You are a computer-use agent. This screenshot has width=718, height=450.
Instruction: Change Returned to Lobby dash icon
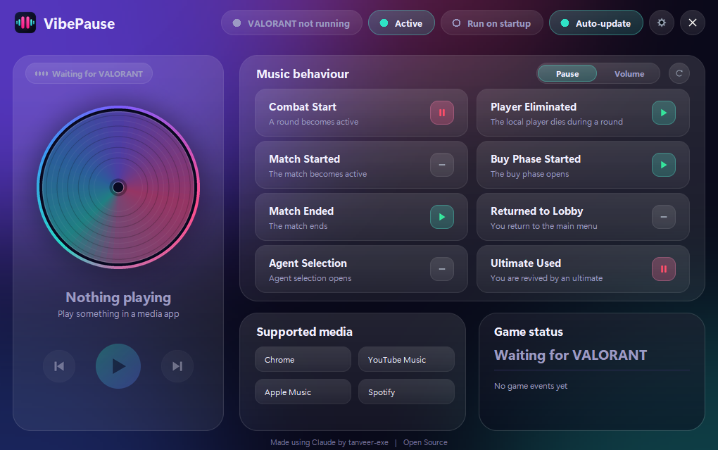click(664, 217)
